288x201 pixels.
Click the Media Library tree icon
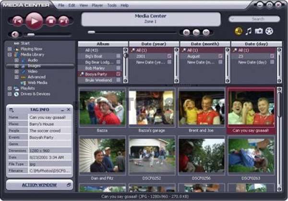click(x=16, y=55)
